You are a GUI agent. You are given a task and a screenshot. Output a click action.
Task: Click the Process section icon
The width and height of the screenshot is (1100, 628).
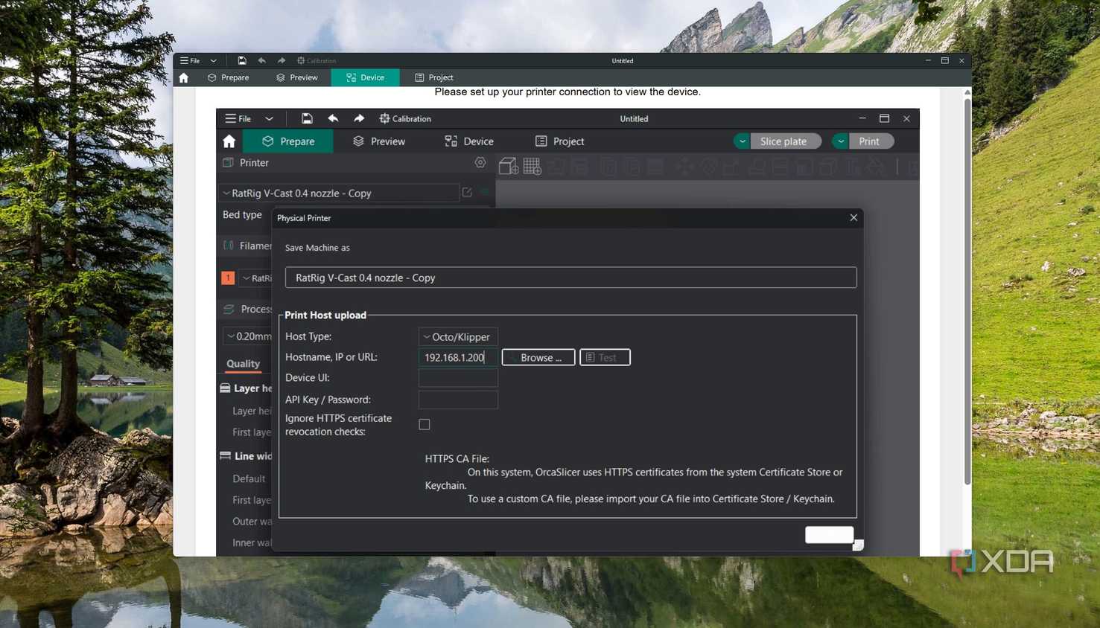[229, 309]
